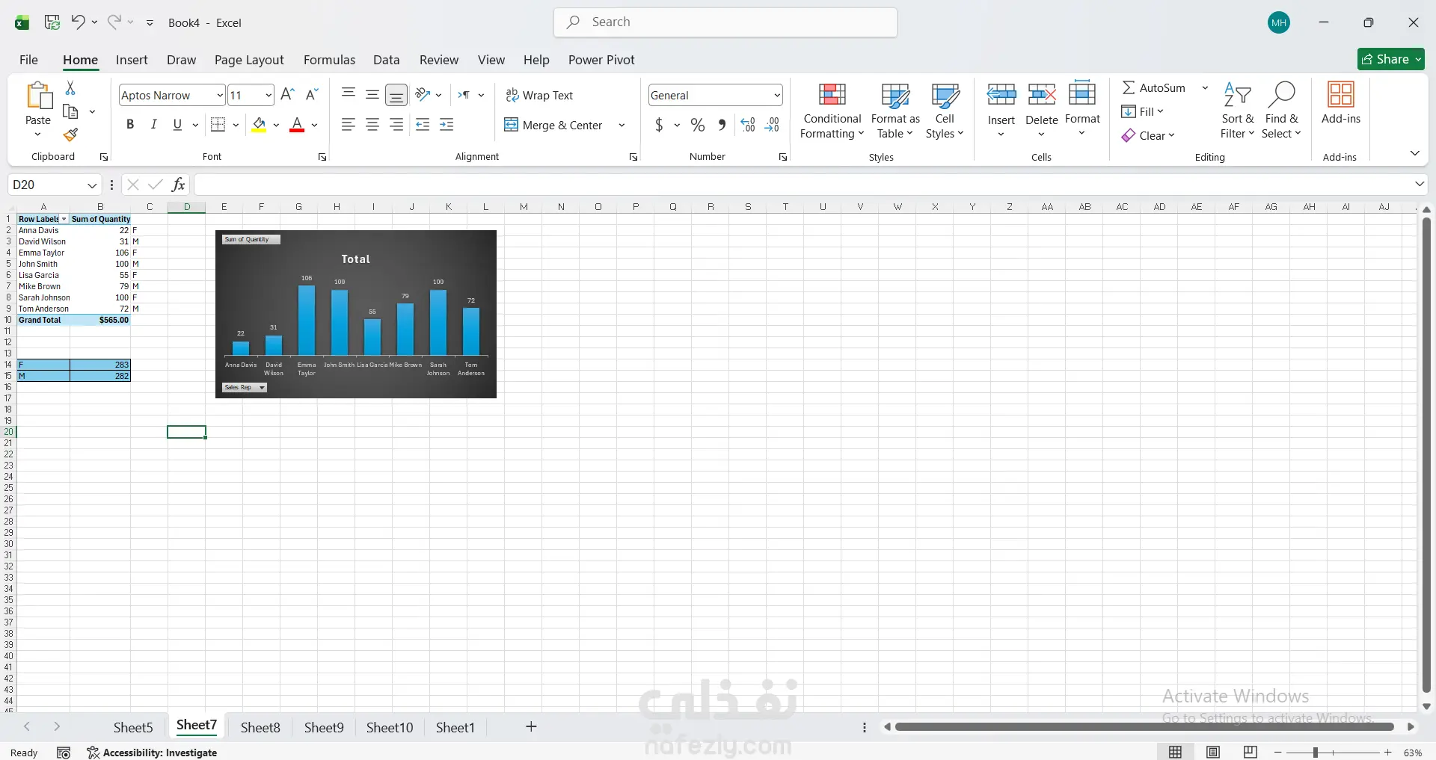This screenshot has width=1436, height=760.
Task: Click the Undo arrow icon
Action: [78, 22]
